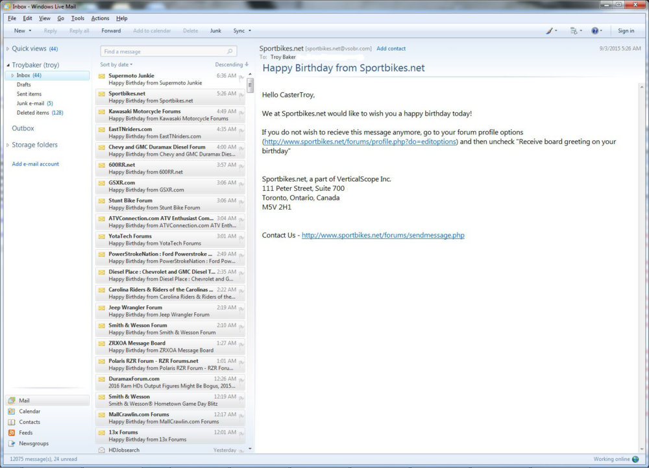Screen dimensions: 649x468
Task: Click envelope icon of Jeep Wrangler Forum message
Action: pos(102,308)
